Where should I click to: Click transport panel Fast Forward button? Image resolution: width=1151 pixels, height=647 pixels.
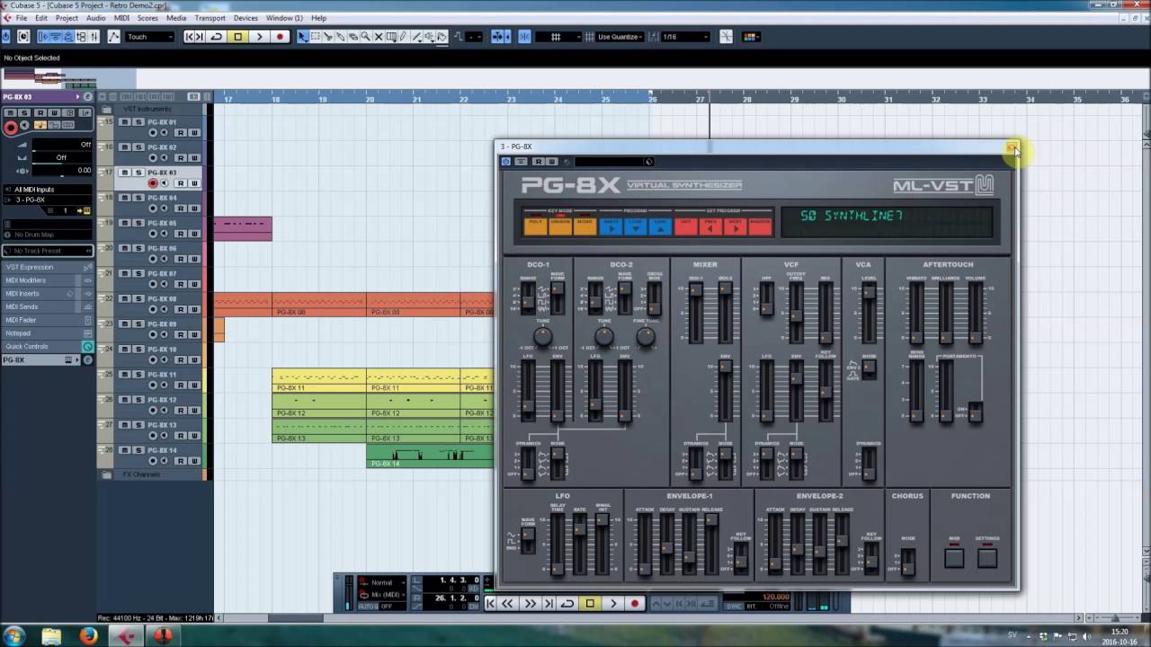coord(530,604)
